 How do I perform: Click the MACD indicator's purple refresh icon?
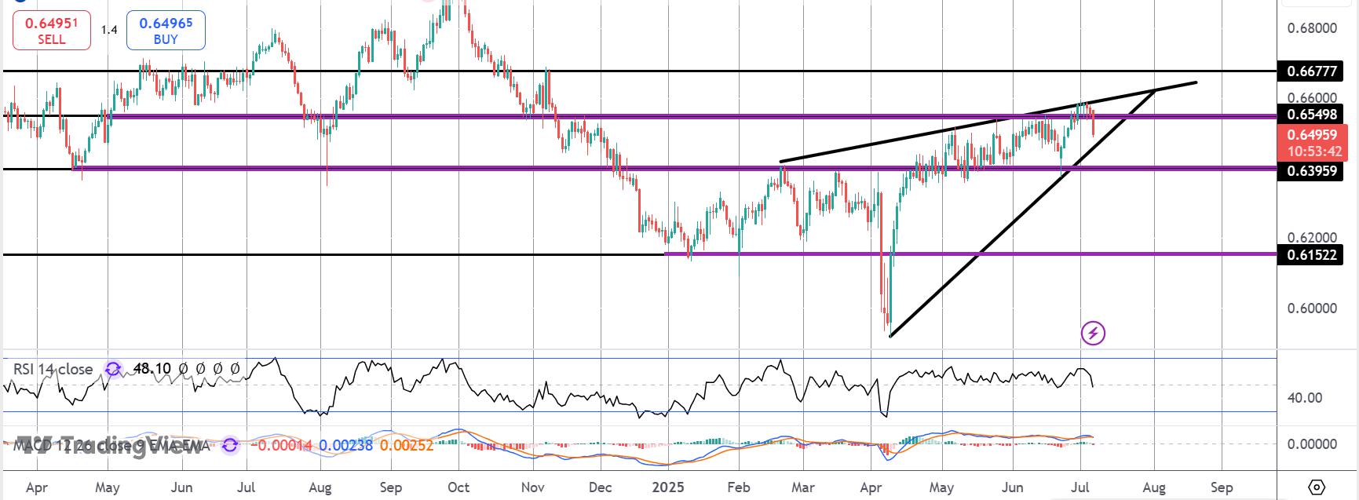click(x=230, y=446)
